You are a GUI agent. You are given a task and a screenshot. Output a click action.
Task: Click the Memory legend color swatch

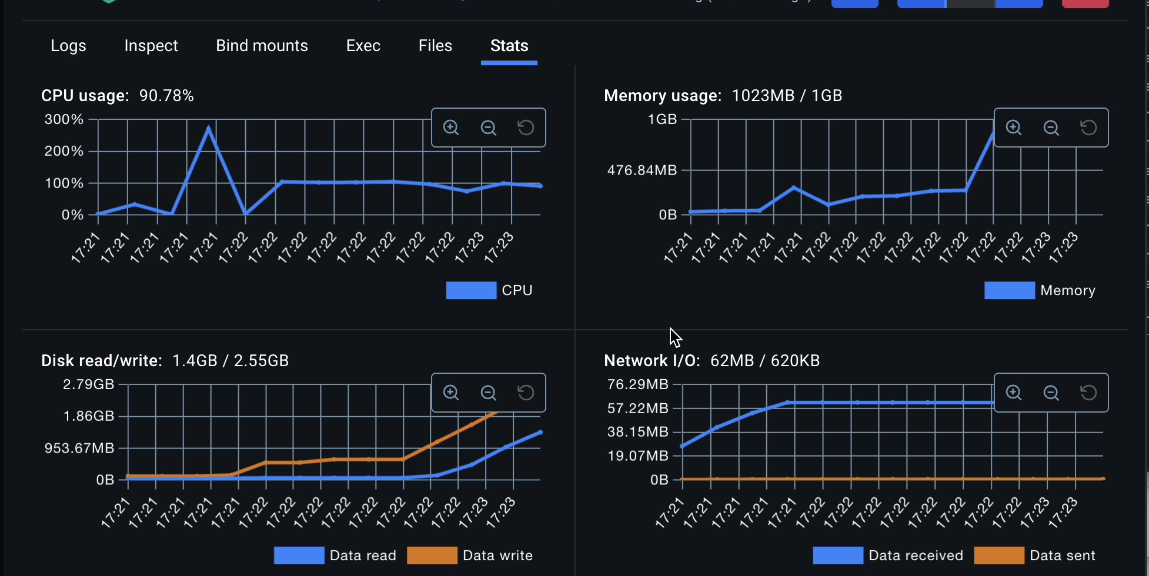1010,290
